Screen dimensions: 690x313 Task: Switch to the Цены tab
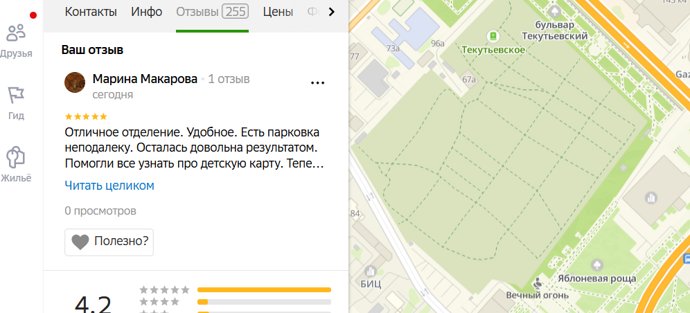point(278,12)
